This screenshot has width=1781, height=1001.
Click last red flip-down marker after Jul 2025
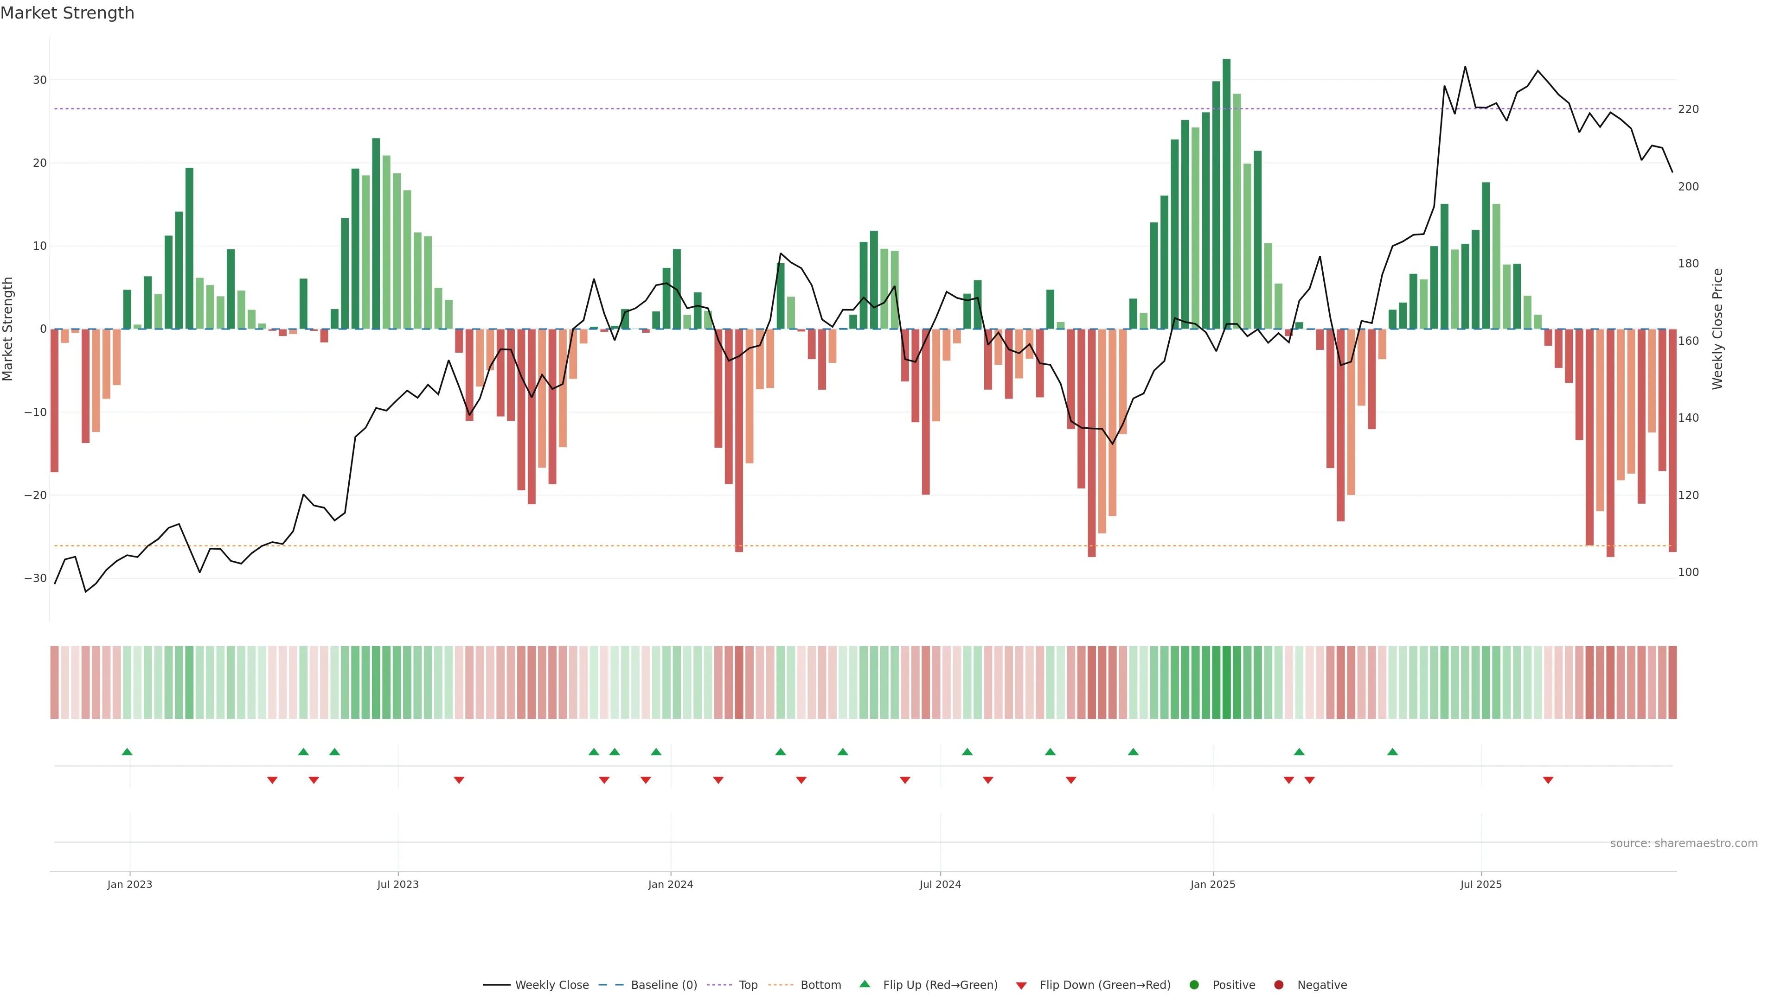(x=1548, y=780)
